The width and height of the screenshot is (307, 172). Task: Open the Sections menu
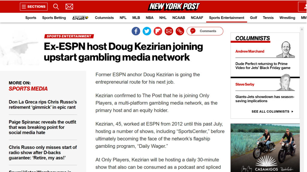(x=34, y=7)
